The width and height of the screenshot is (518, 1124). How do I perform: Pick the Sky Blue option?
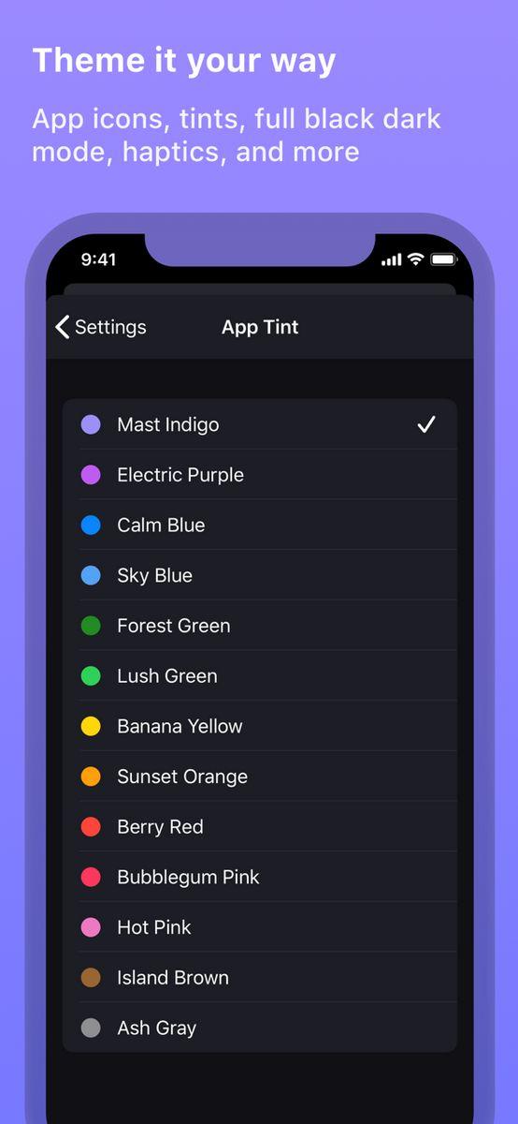click(x=260, y=576)
